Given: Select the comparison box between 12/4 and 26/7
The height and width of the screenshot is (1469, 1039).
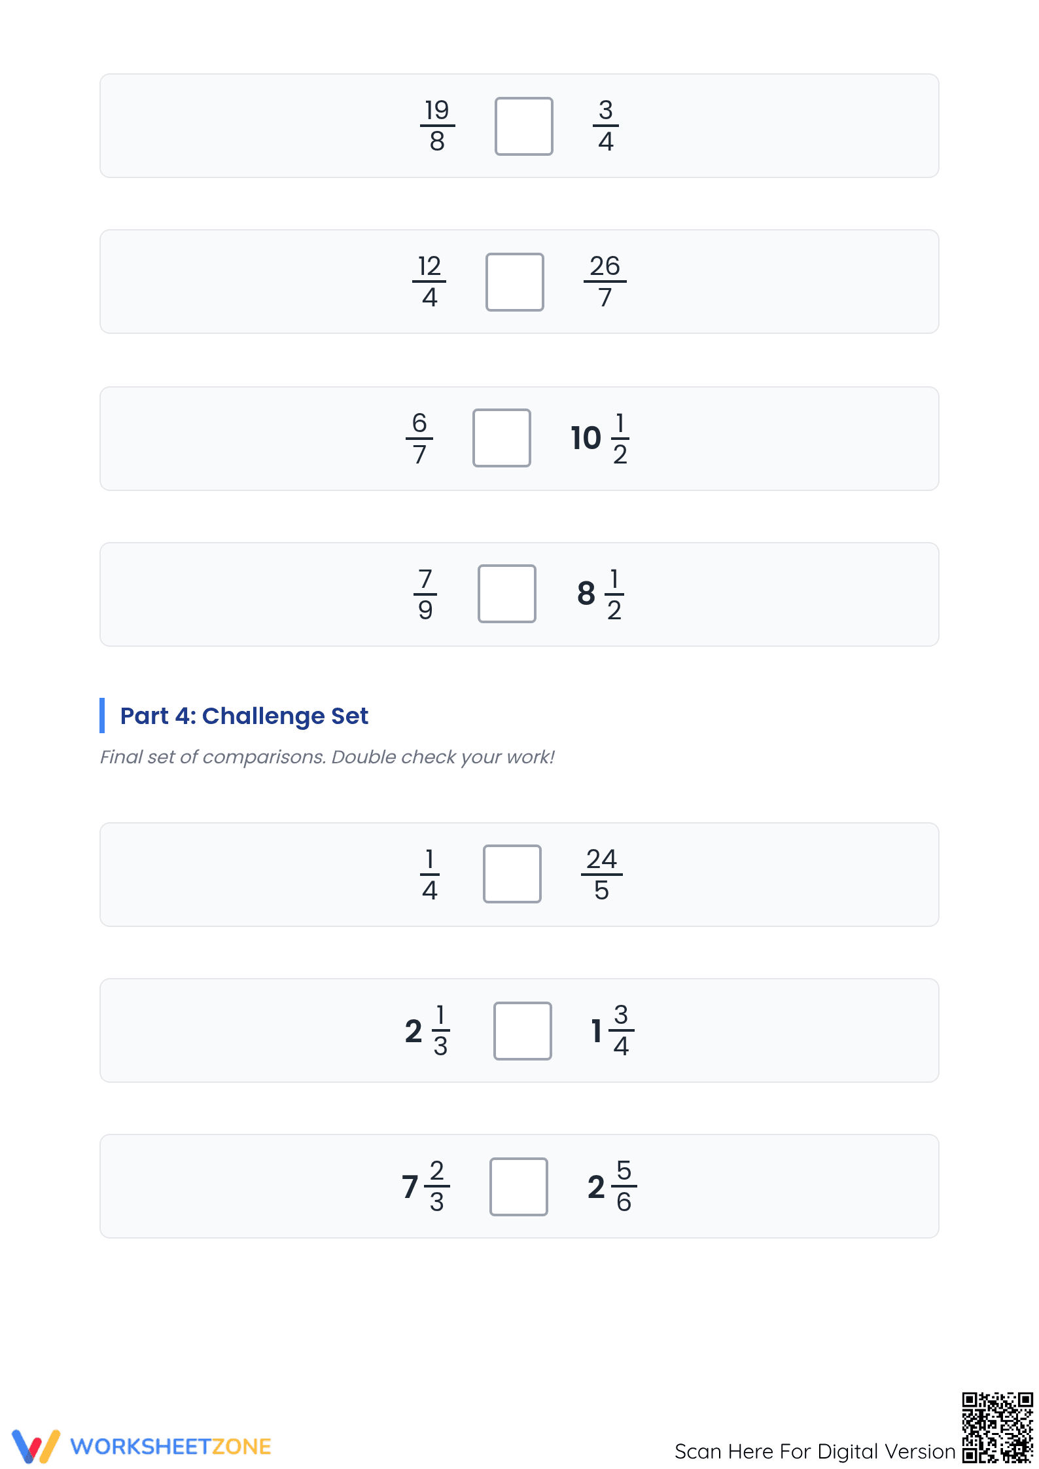Looking at the screenshot, I should (514, 282).
